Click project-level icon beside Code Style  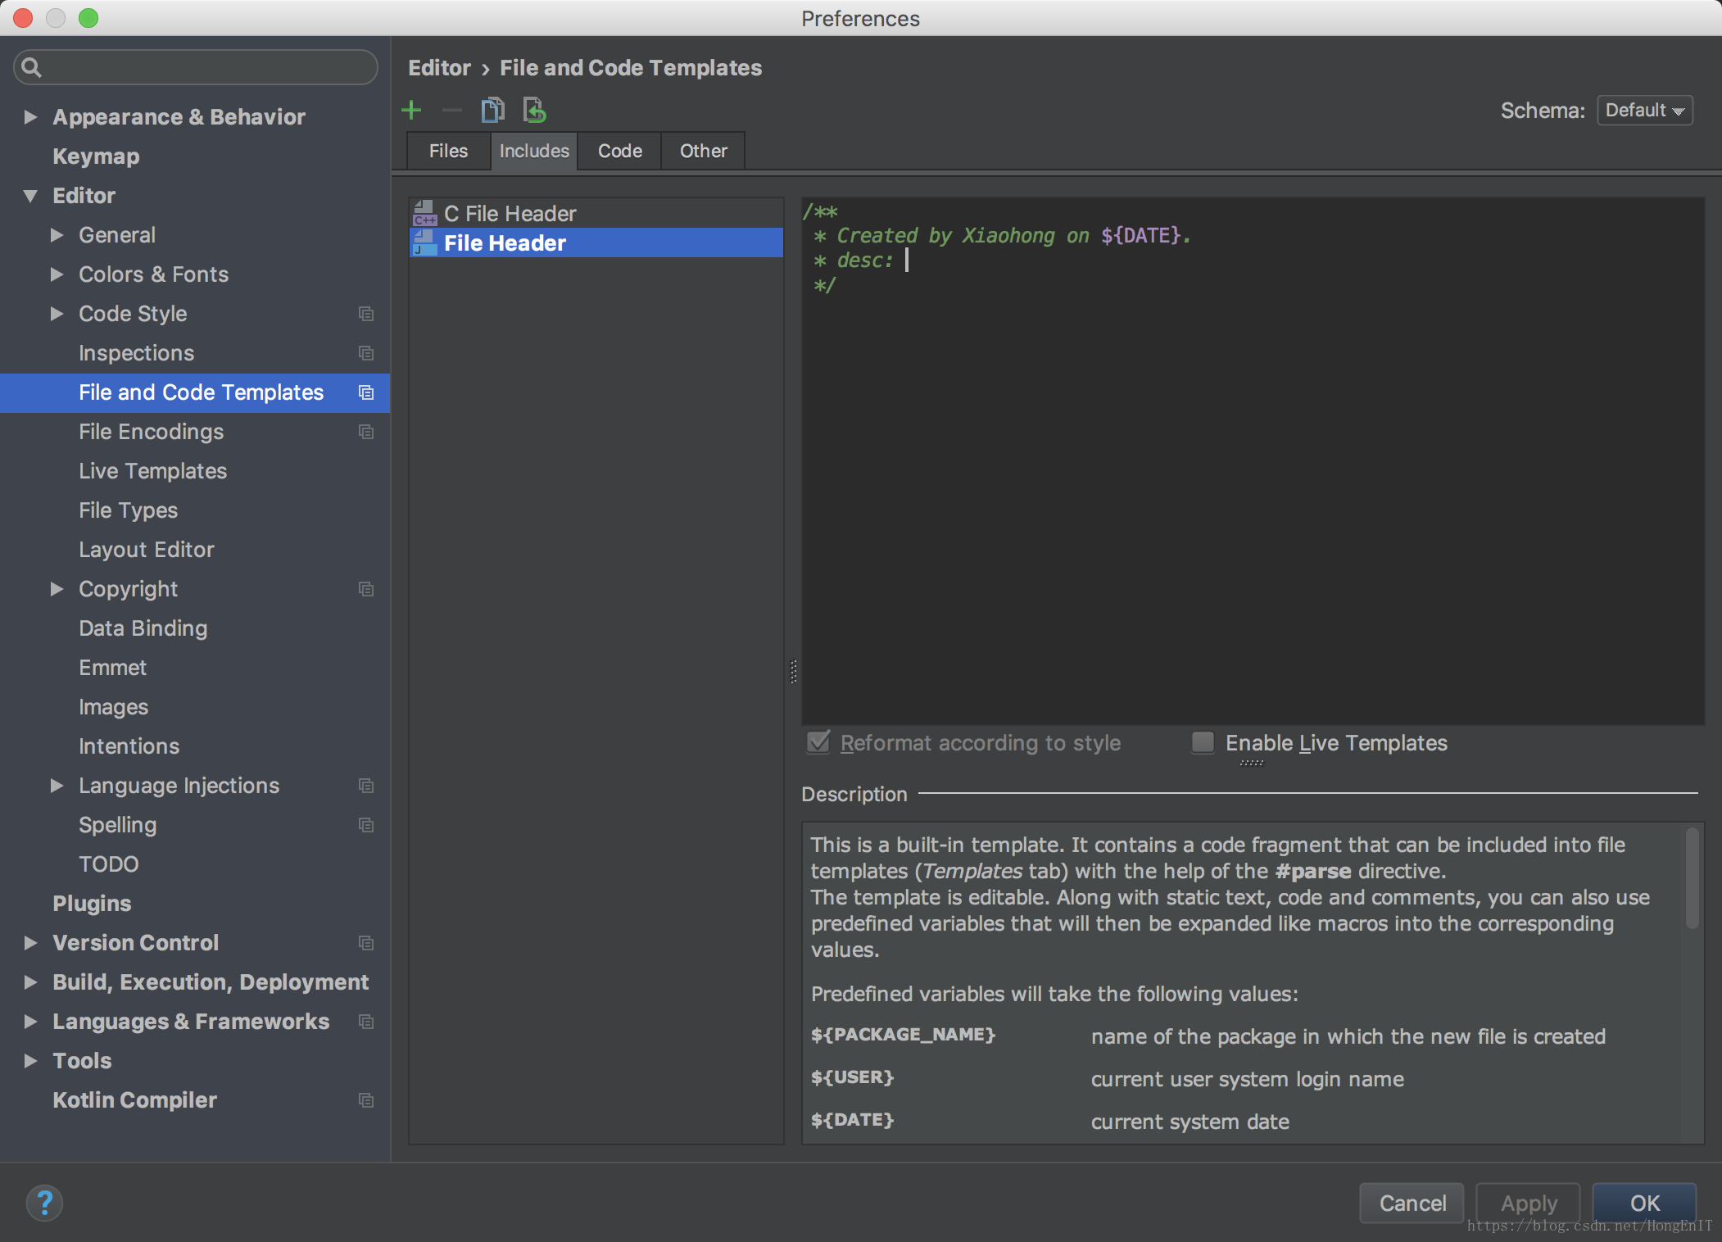(x=366, y=314)
